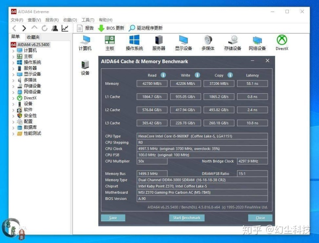Open the 服务器 large icon in main pane
Screen dimensions: 319x243
159,43
